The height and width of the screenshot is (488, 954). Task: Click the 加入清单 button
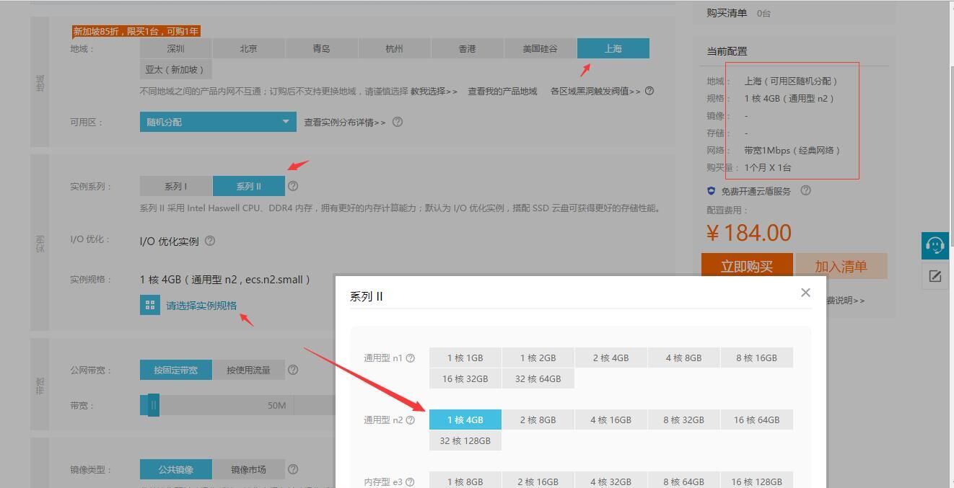pos(841,266)
